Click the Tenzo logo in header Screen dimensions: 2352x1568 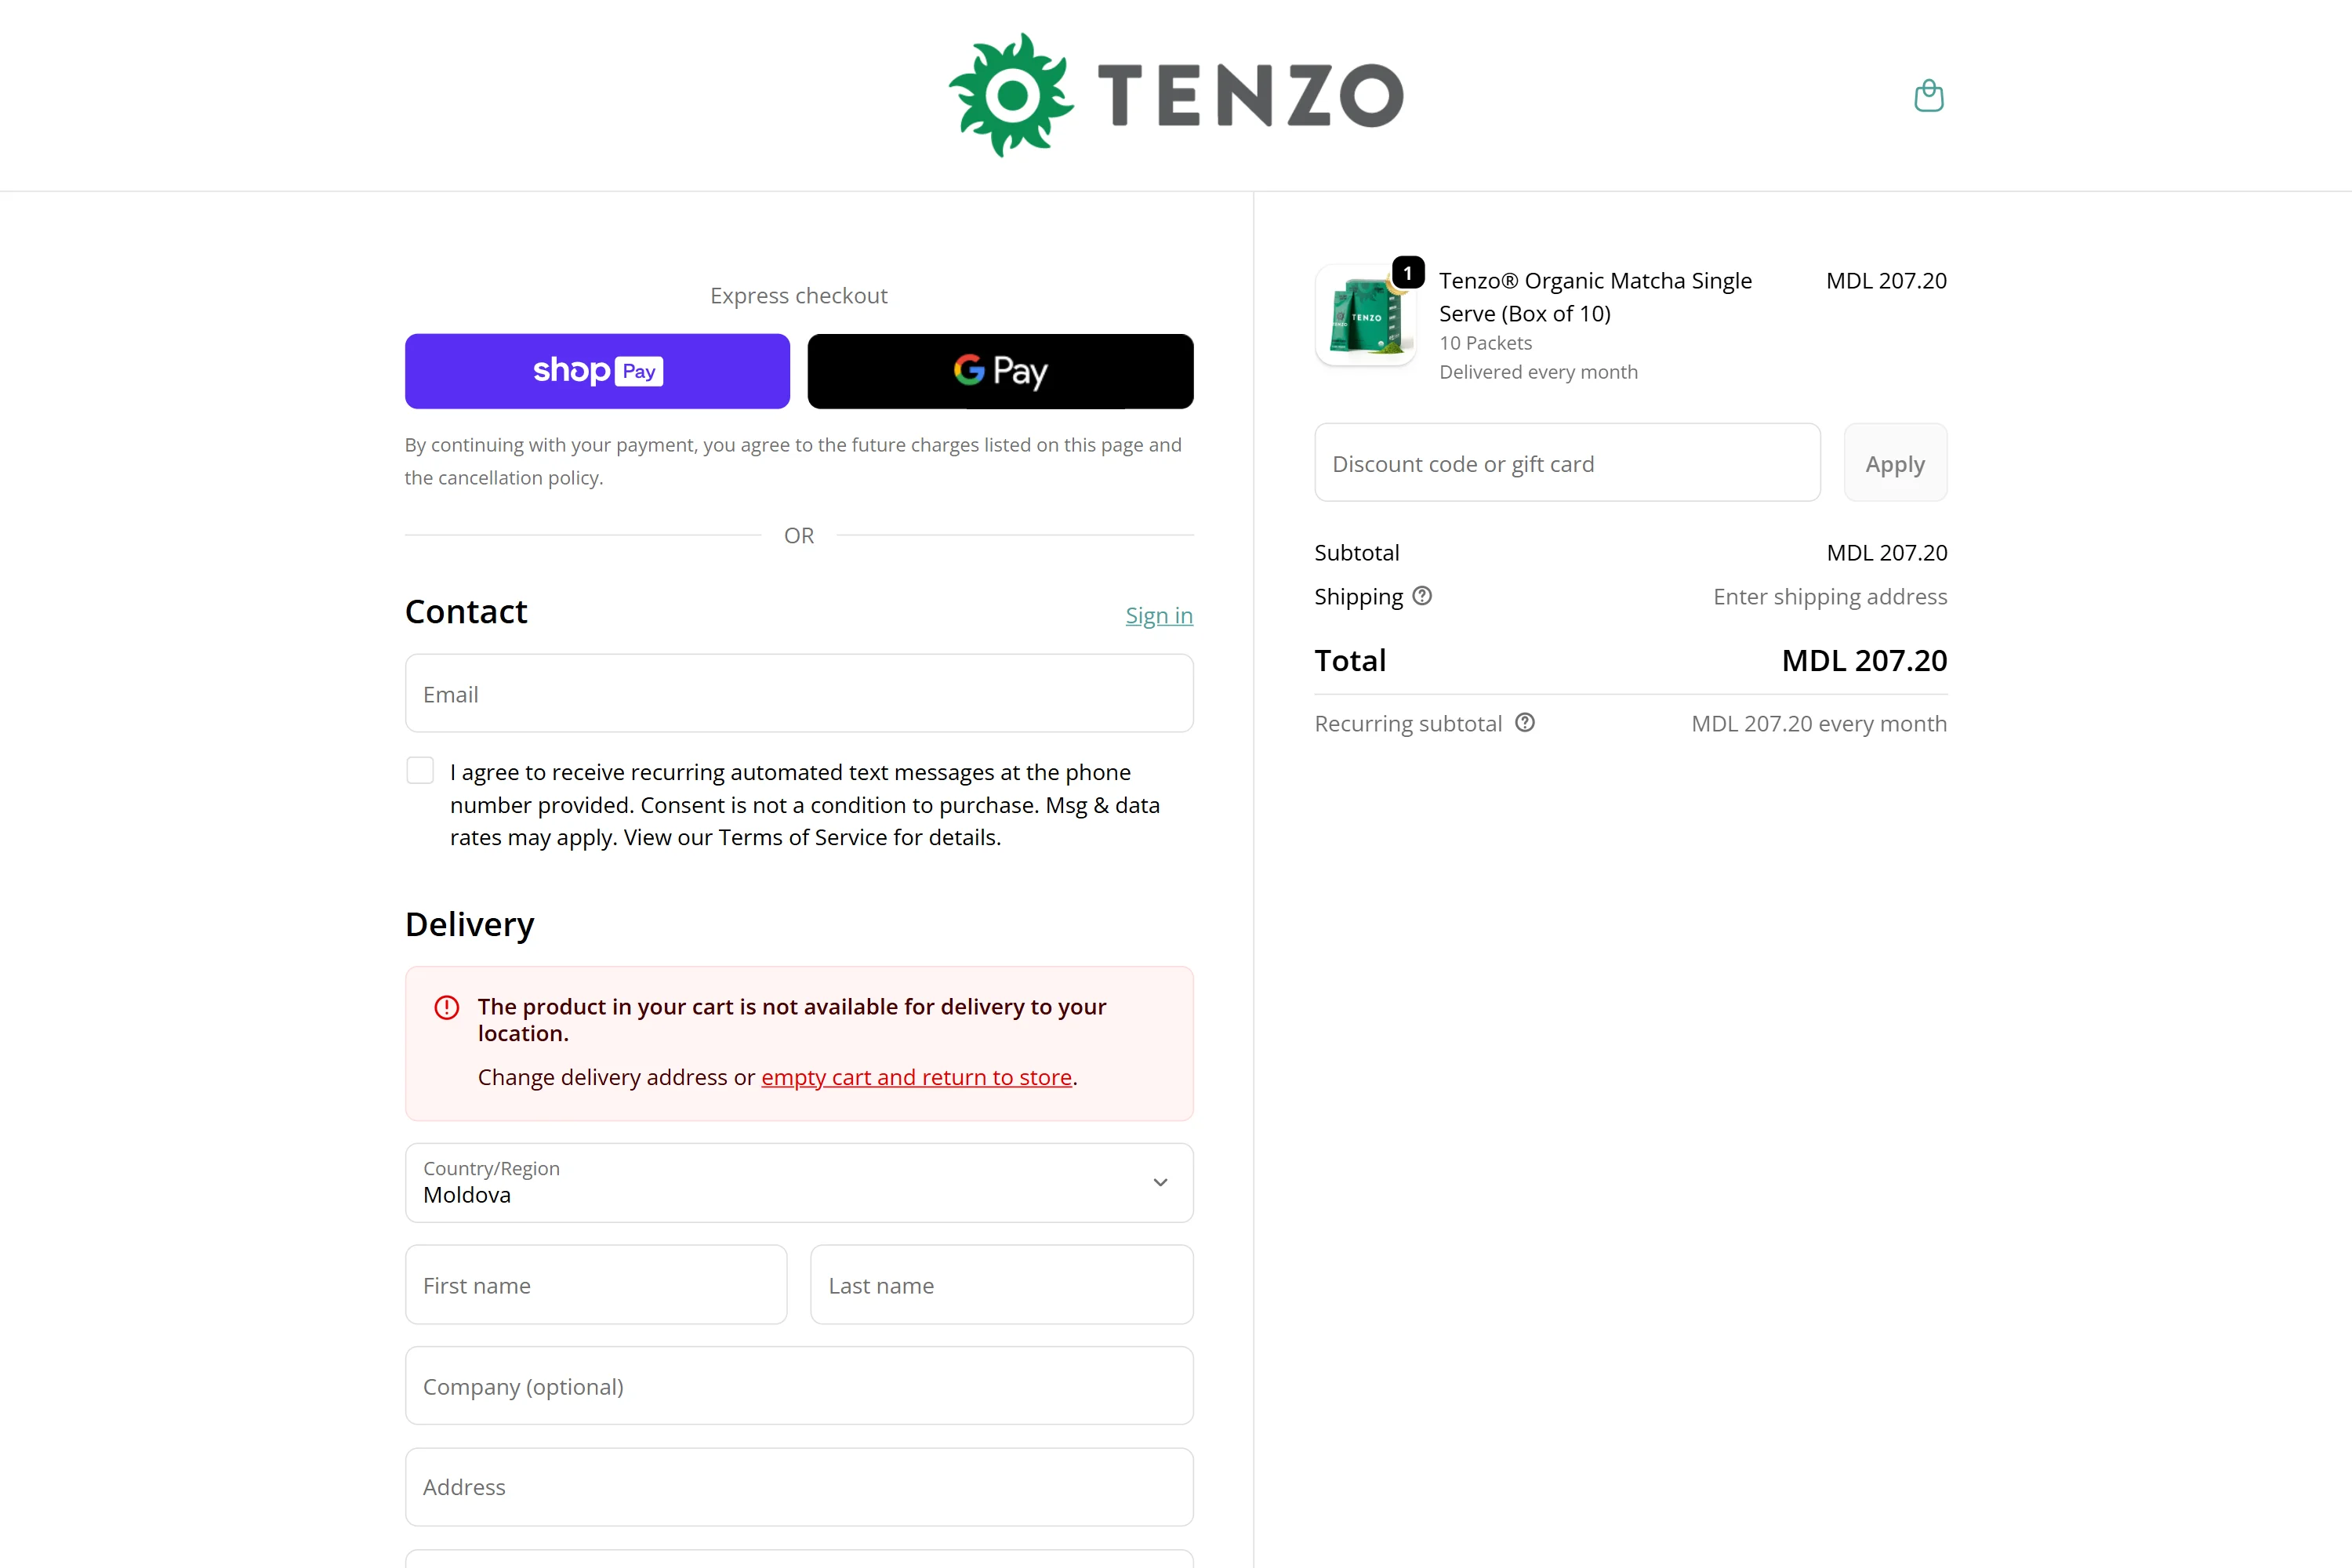tap(1176, 95)
